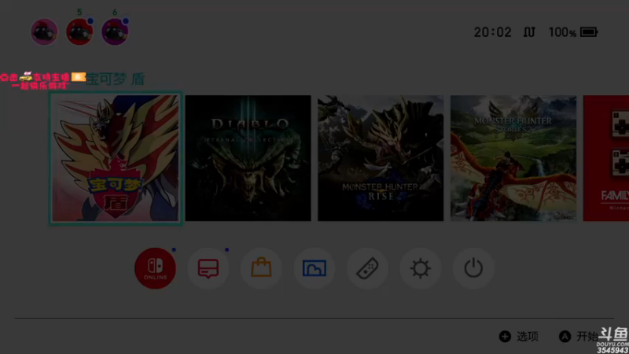Click the A 开始 start button
The height and width of the screenshot is (354, 629).
tap(579, 337)
